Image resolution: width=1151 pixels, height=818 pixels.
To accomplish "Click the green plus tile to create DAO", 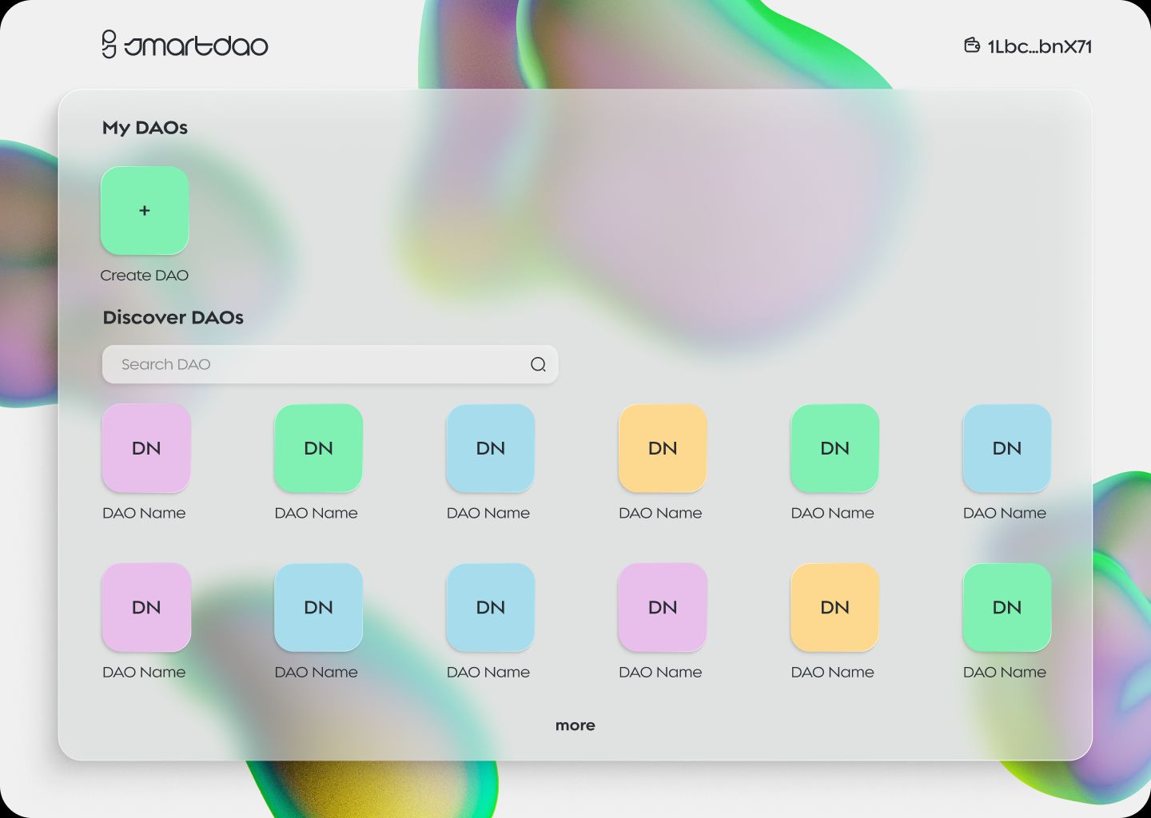I will (145, 210).
